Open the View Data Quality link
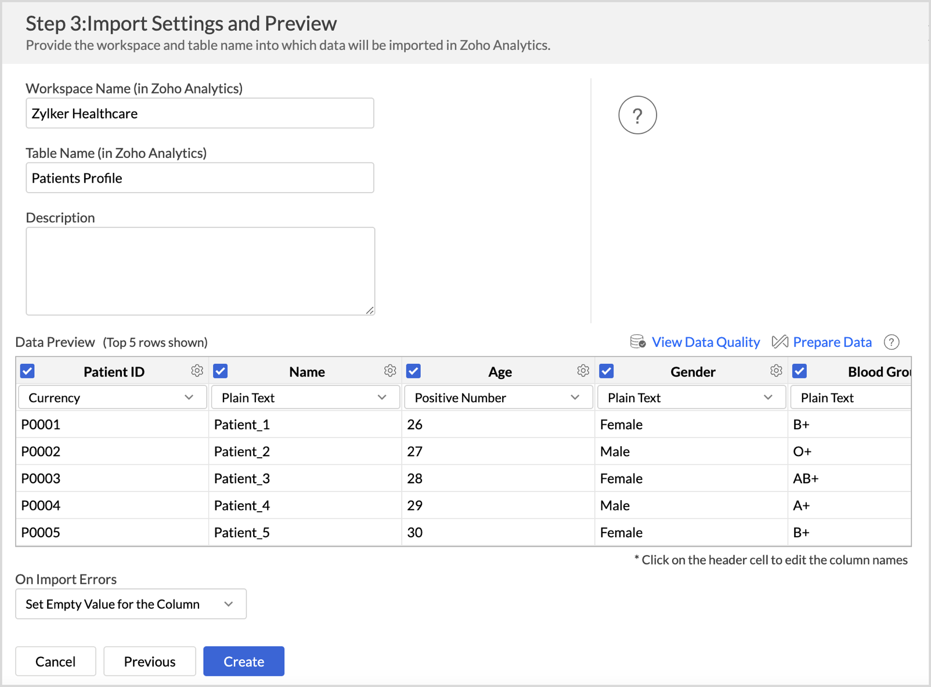Viewport: 931px width, 687px height. pos(705,342)
